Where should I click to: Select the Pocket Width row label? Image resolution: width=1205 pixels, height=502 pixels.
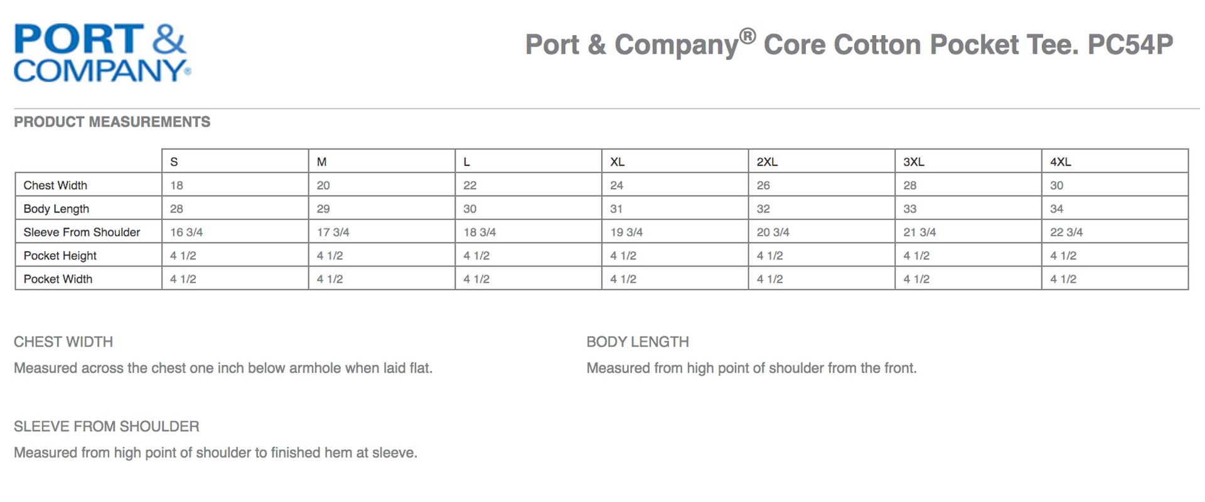click(x=58, y=279)
